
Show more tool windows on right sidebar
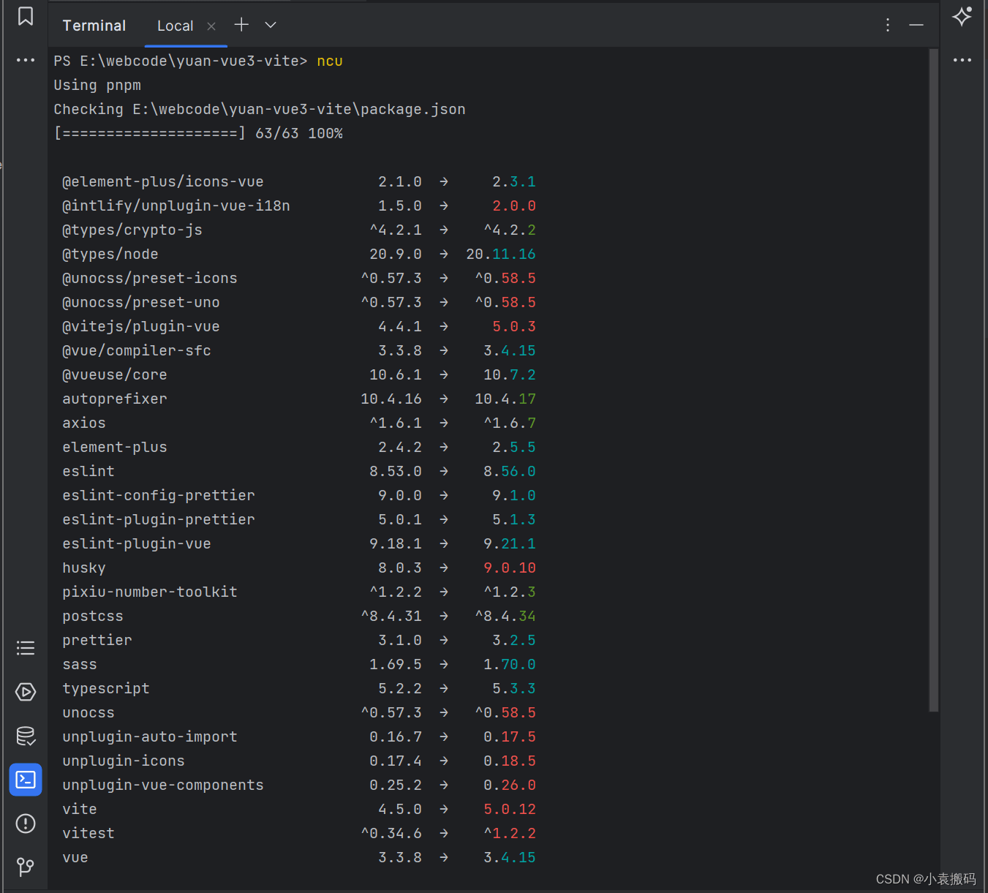(962, 60)
